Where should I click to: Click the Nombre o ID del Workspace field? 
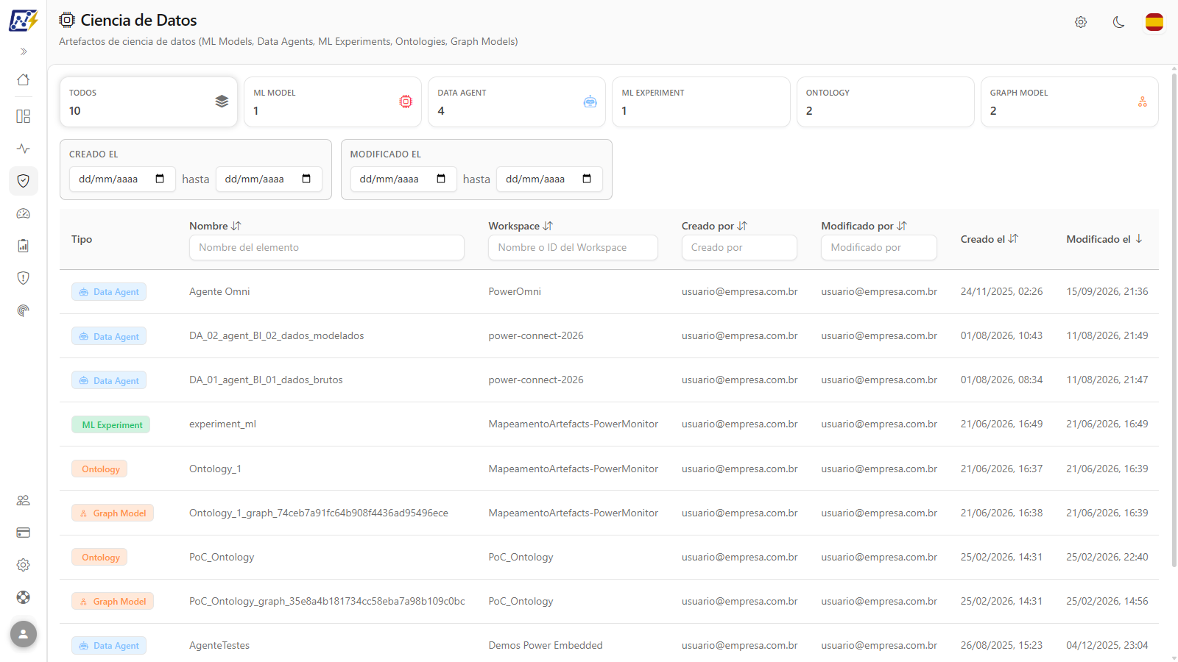coord(573,247)
